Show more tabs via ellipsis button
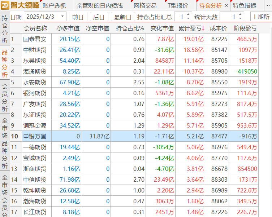 269,6
